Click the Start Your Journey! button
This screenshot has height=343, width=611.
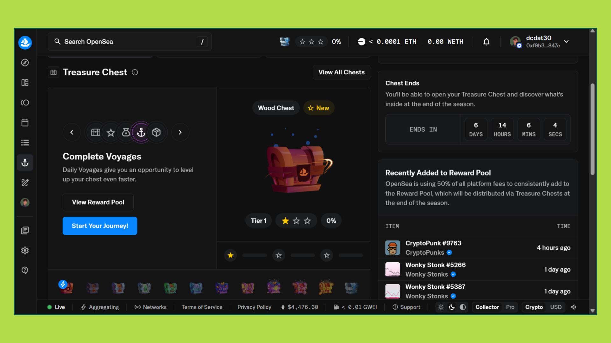pos(100,226)
